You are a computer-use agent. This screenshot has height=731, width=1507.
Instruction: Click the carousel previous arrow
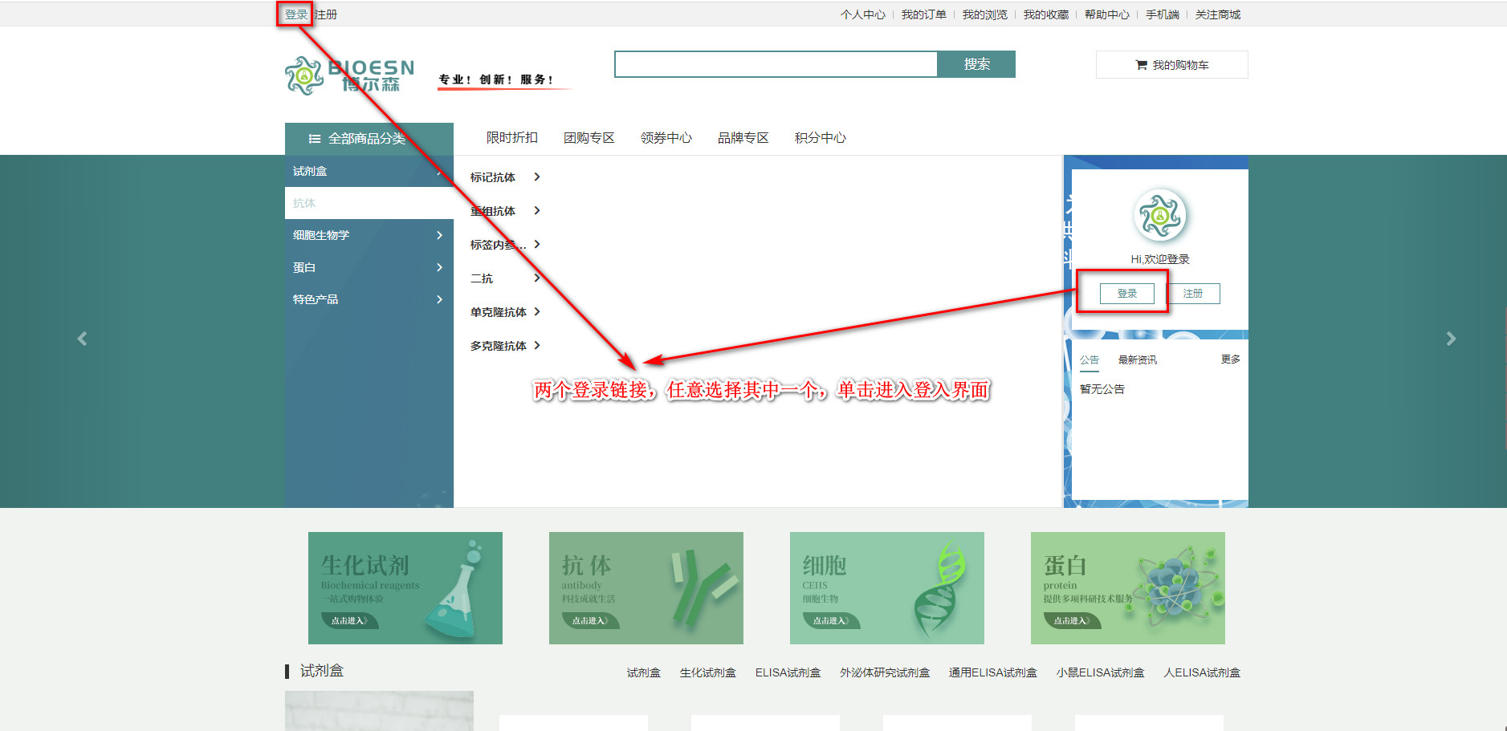pos(82,339)
